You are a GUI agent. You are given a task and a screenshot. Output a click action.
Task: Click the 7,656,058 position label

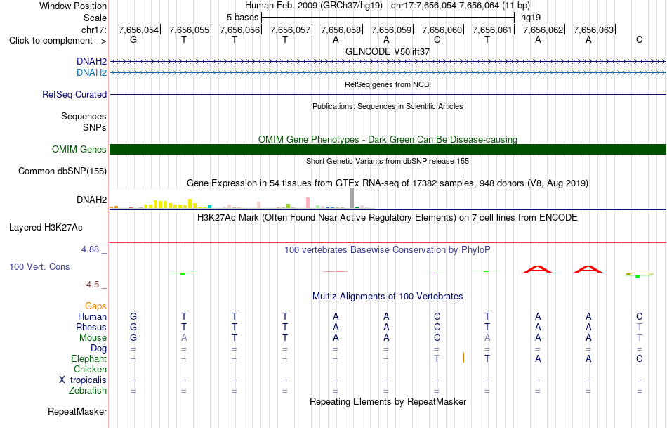click(341, 30)
